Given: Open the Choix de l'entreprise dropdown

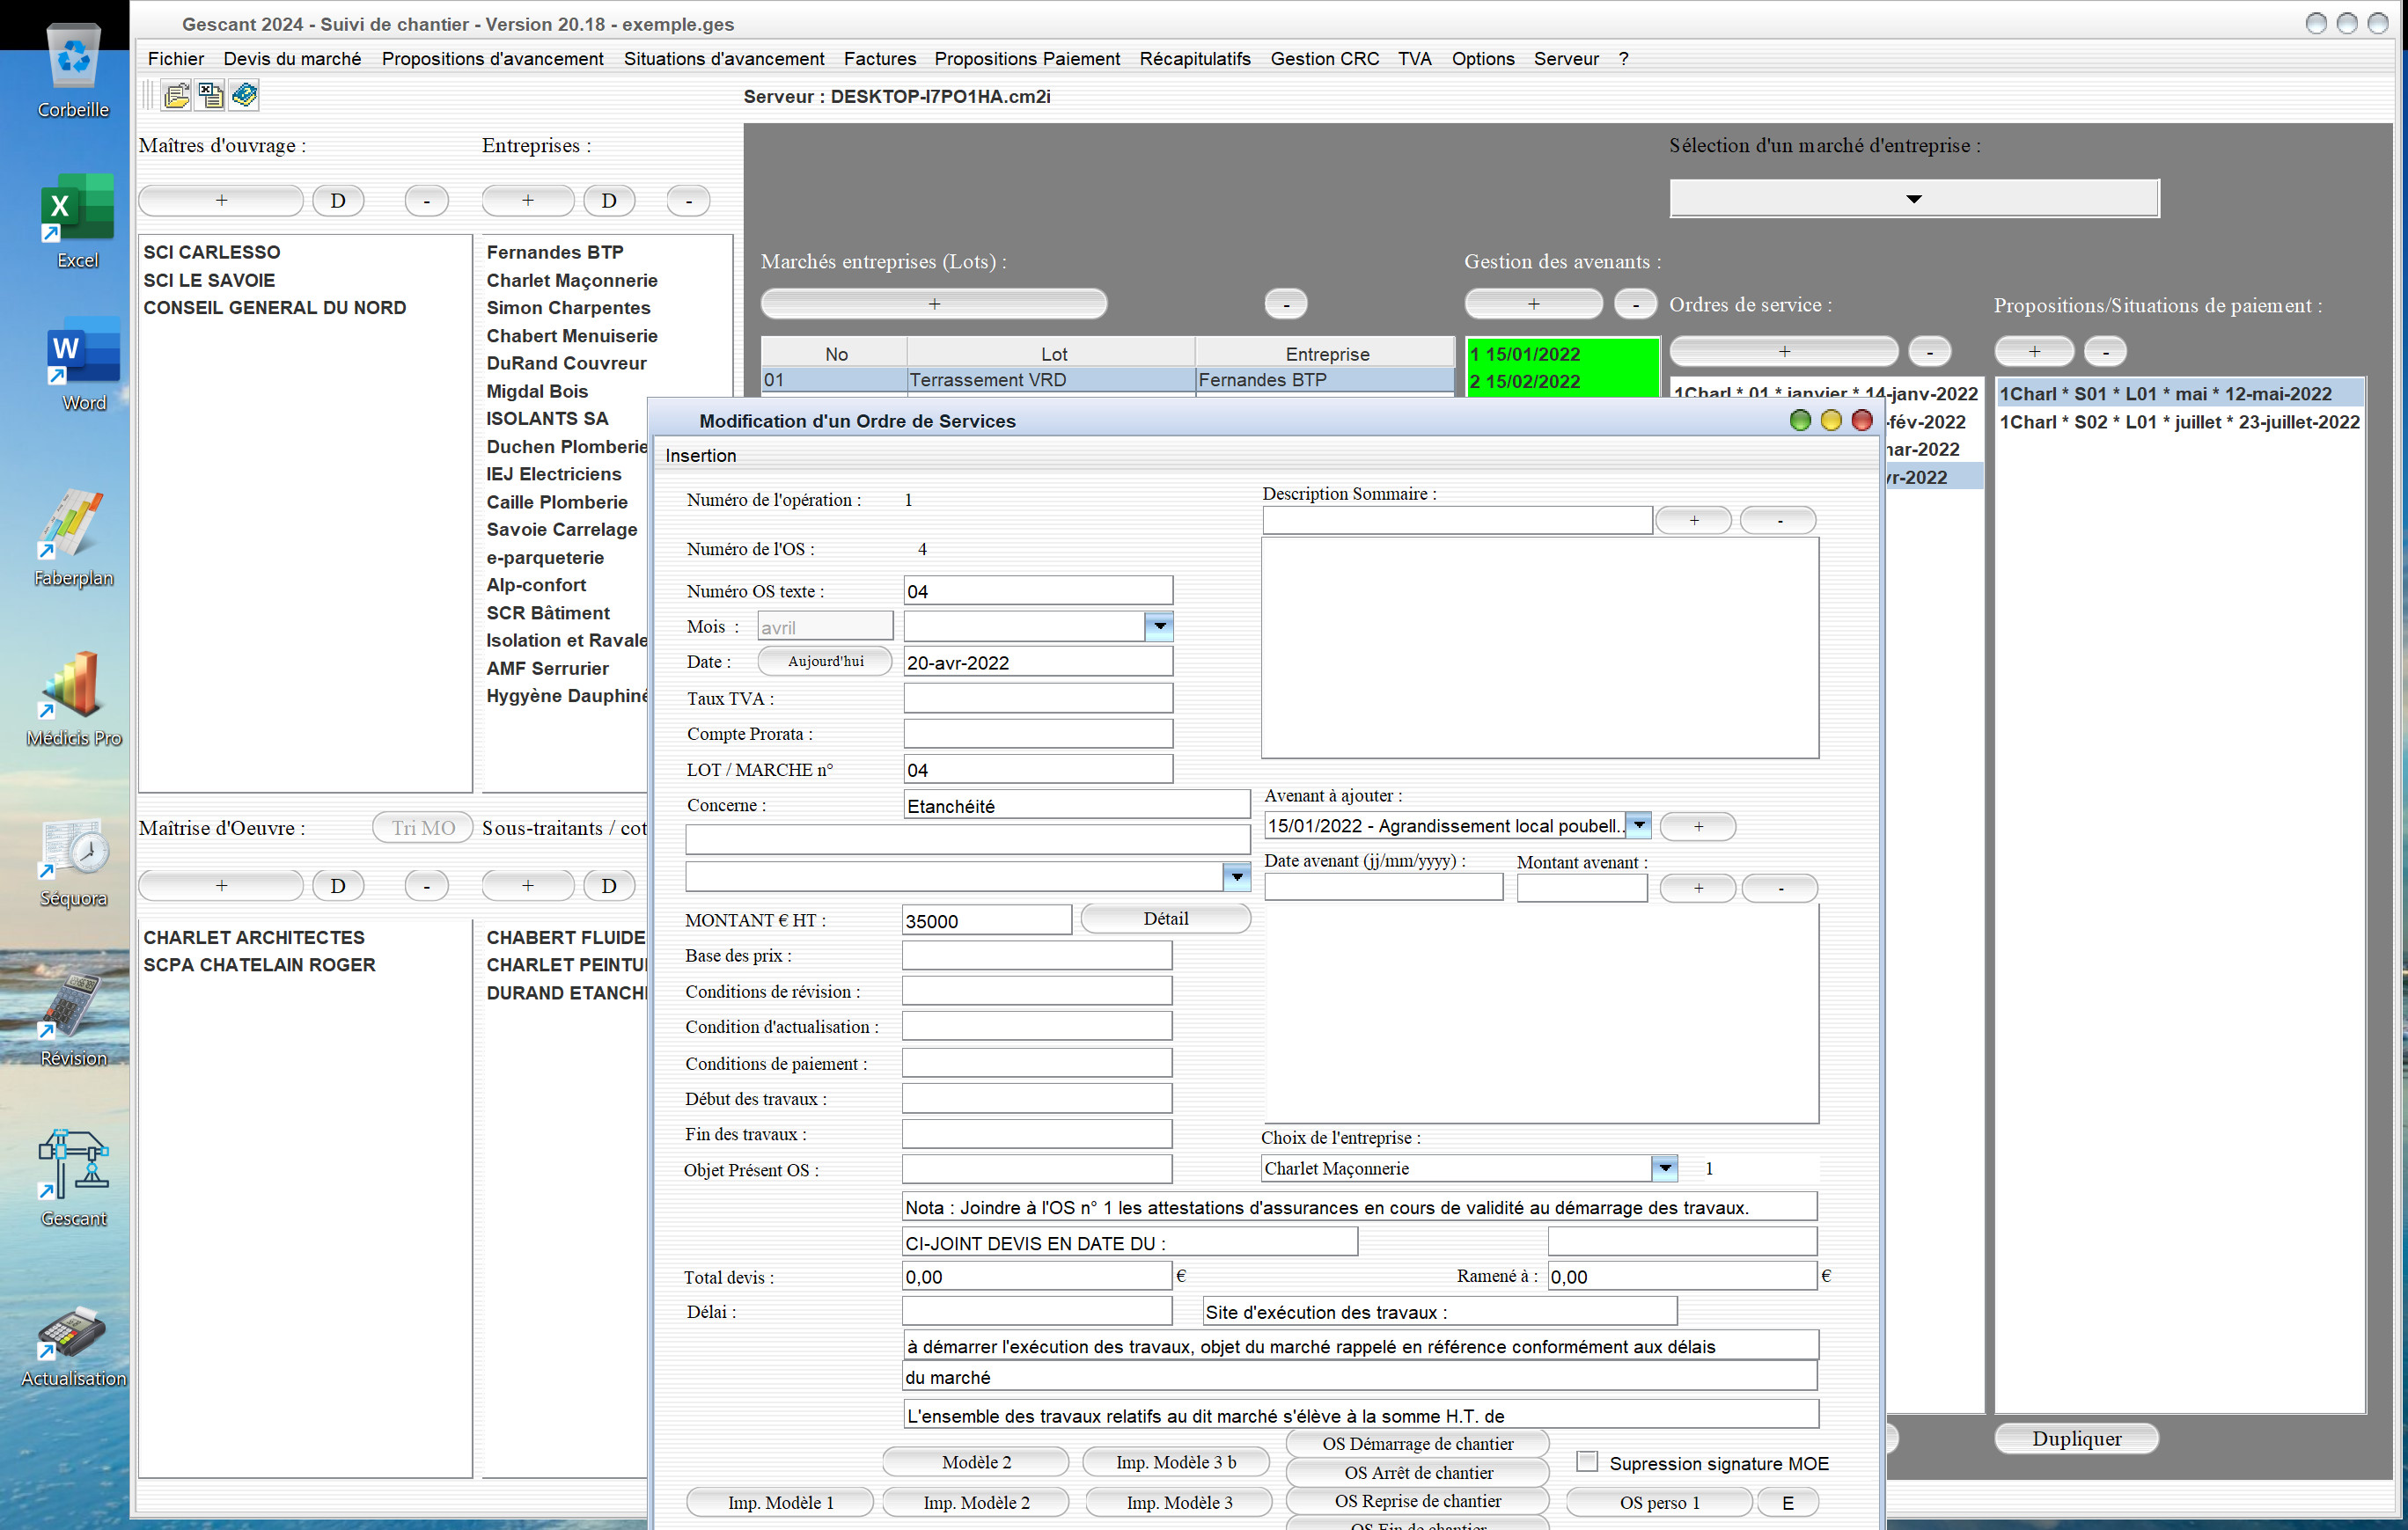Looking at the screenshot, I should pos(1664,1168).
